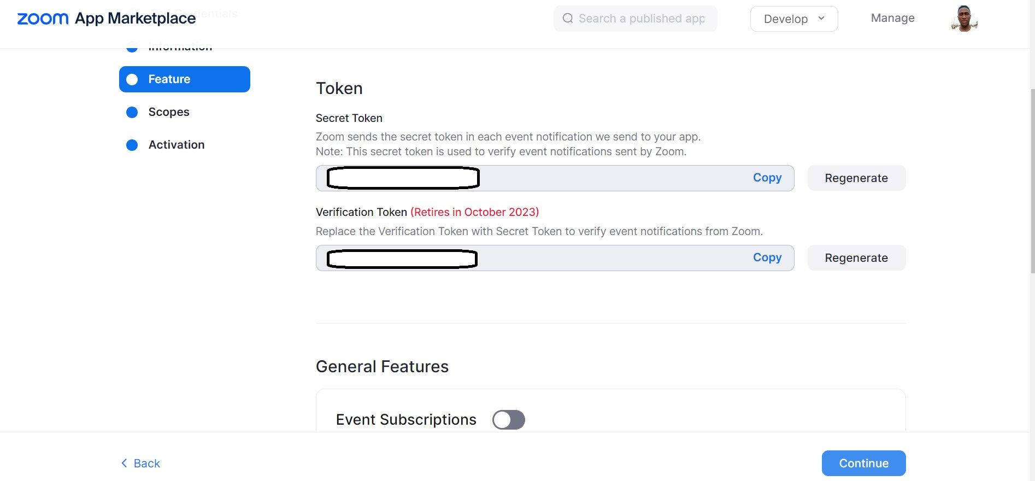
Task: Go to the Activation section
Action: pos(177,145)
